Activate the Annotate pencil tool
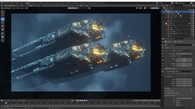Image resolution: width=195 pixels, height=109 pixels. [x=3, y=33]
